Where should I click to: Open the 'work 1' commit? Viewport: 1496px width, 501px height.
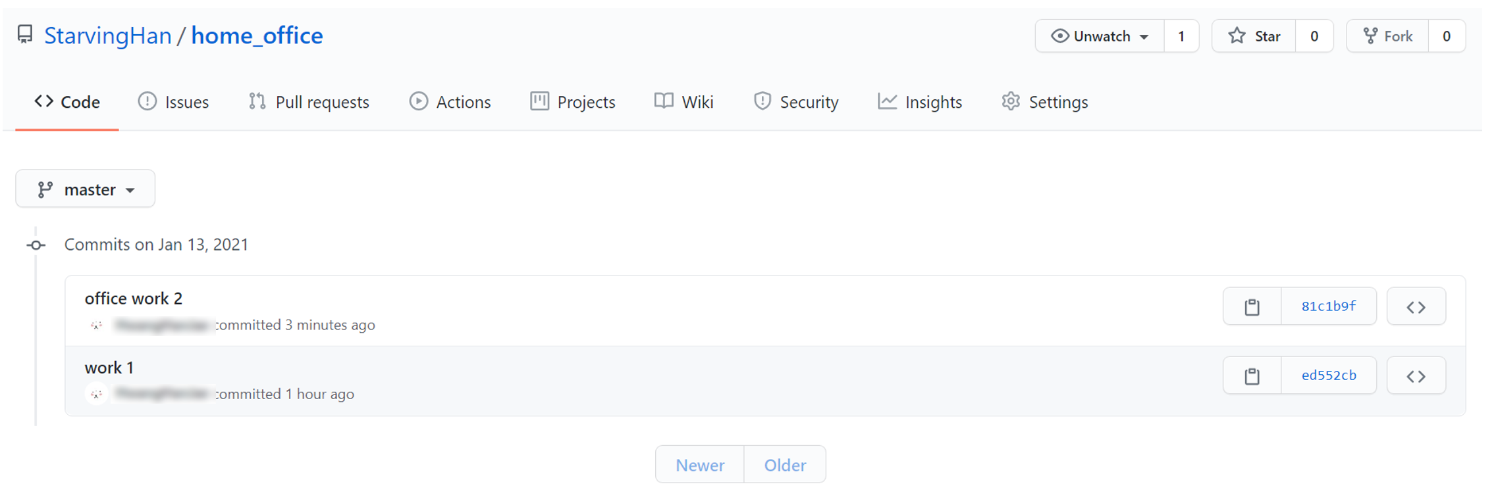click(109, 368)
